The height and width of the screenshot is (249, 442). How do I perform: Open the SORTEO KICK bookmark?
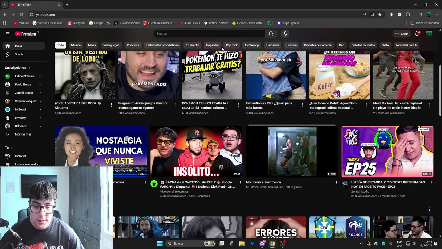tap(190, 23)
